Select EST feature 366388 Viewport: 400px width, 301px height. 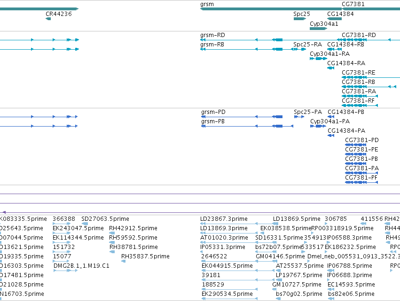tap(64, 219)
